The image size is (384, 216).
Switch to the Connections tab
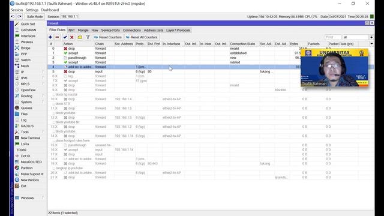click(x=132, y=30)
